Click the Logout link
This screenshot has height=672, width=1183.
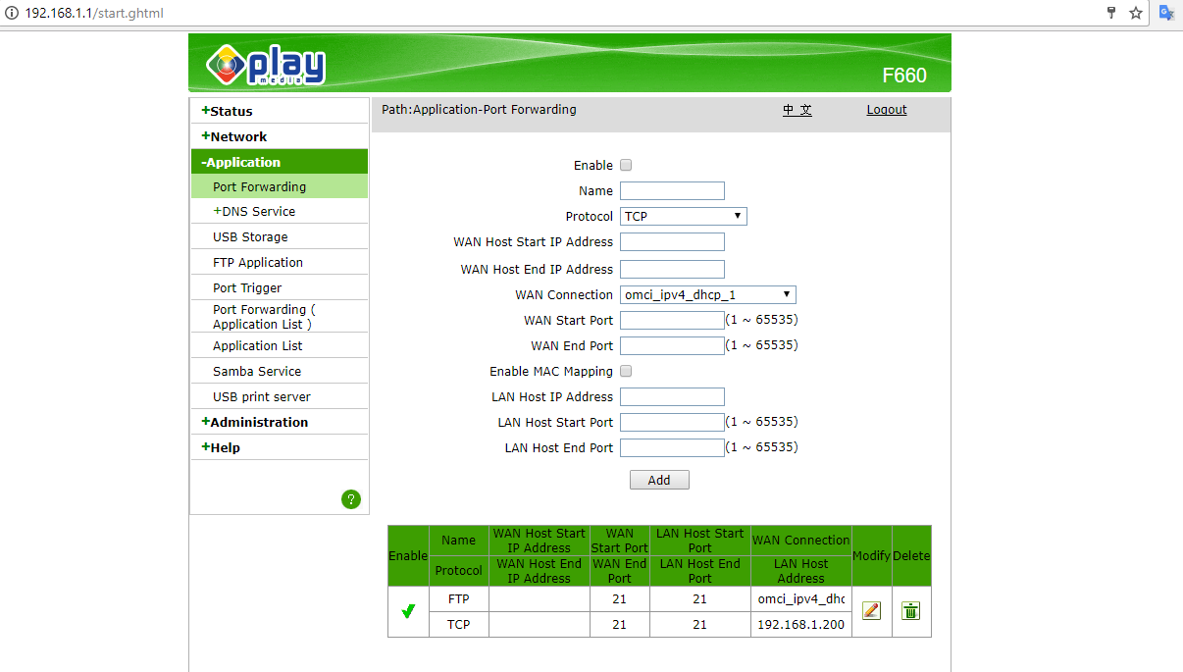coord(887,110)
